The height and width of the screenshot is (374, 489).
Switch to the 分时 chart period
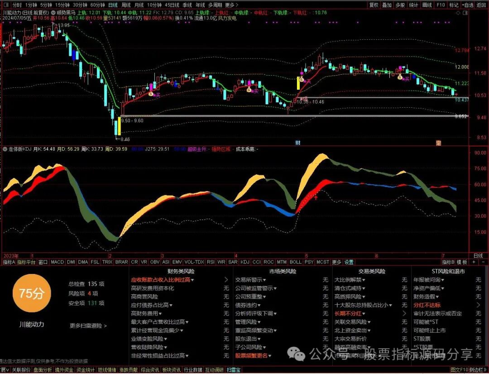(17, 5)
